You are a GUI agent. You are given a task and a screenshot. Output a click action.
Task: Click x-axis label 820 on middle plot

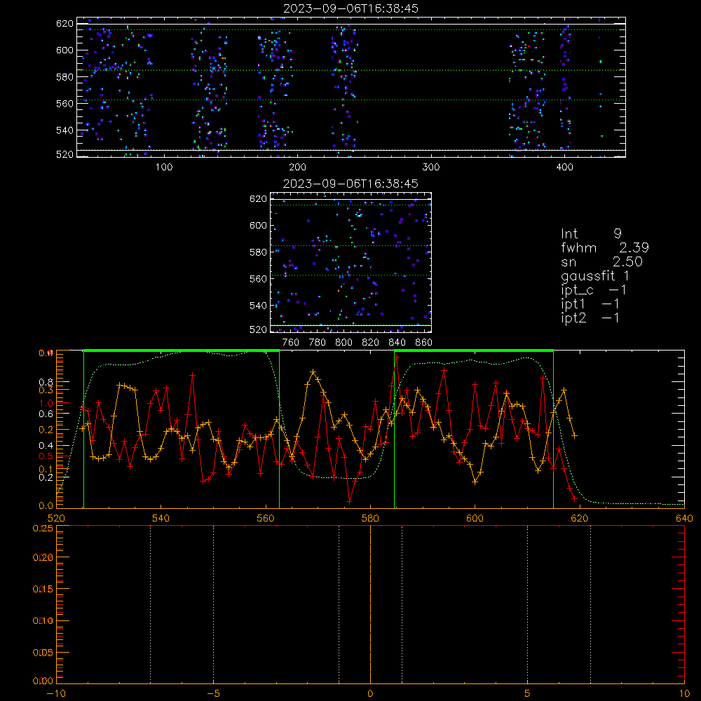pos(371,343)
